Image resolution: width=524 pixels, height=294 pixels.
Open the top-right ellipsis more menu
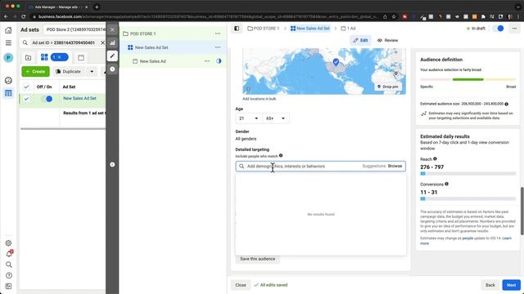click(514, 29)
